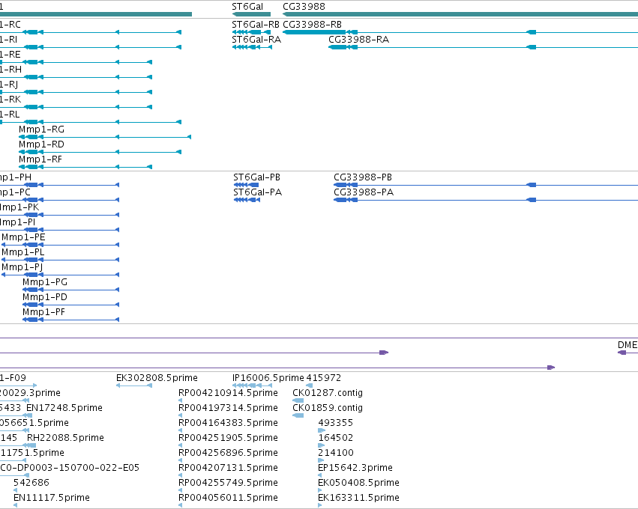Select the RP004197314.5prime label

coord(228,408)
